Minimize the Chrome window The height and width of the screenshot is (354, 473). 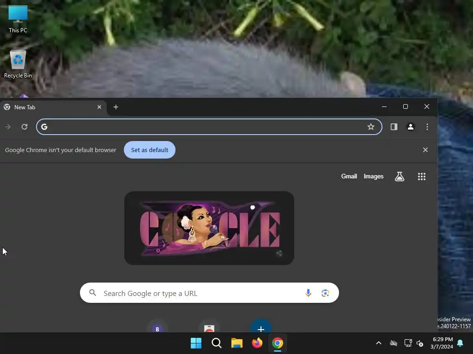(x=384, y=106)
